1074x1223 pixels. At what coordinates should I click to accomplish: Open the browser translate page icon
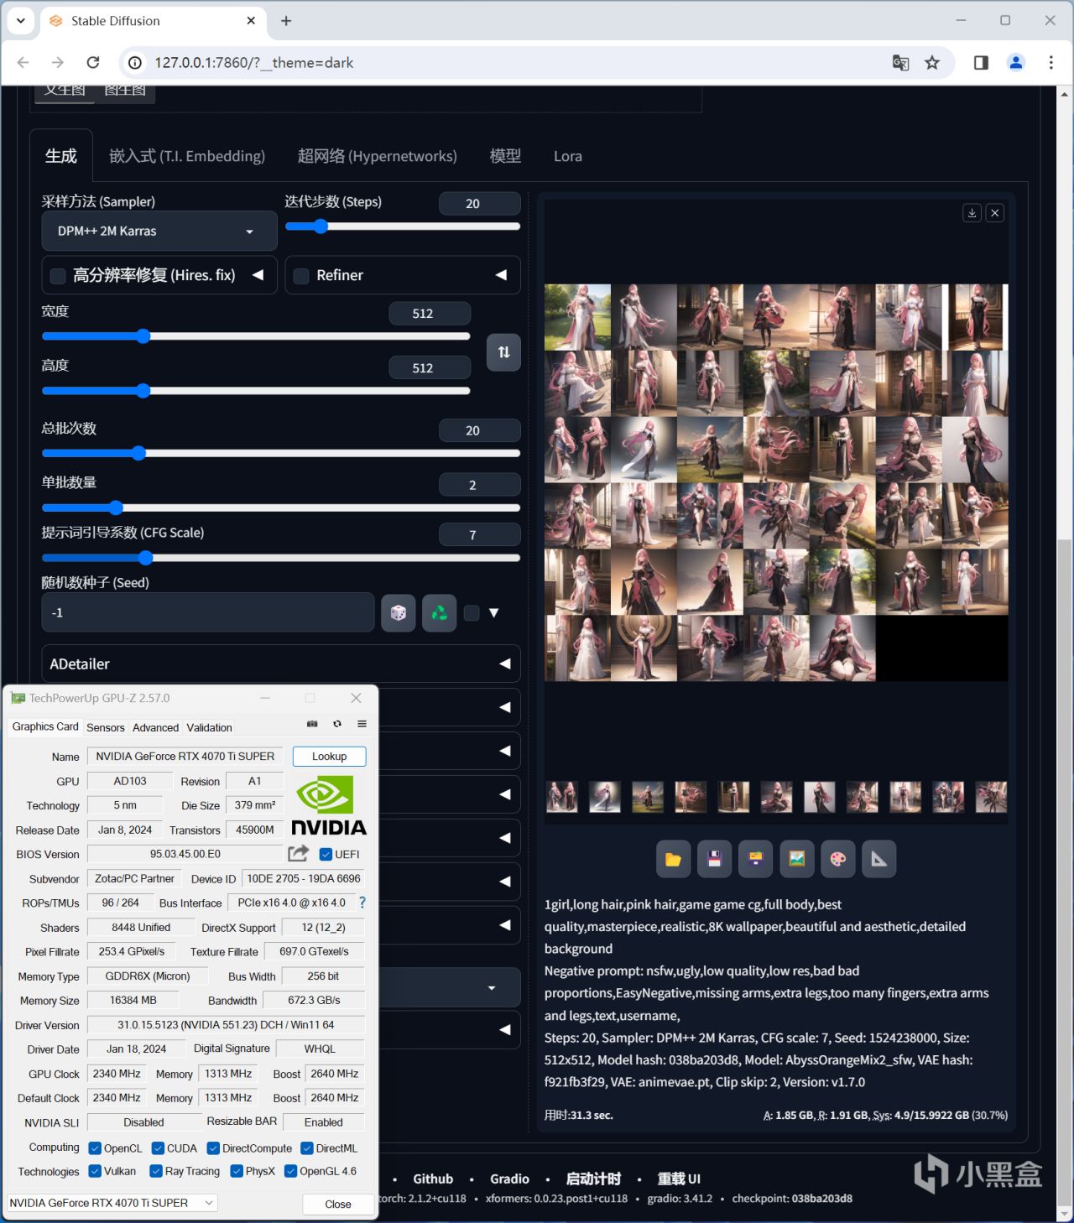click(x=900, y=63)
